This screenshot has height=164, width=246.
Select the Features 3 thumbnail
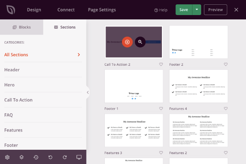[134, 130]
